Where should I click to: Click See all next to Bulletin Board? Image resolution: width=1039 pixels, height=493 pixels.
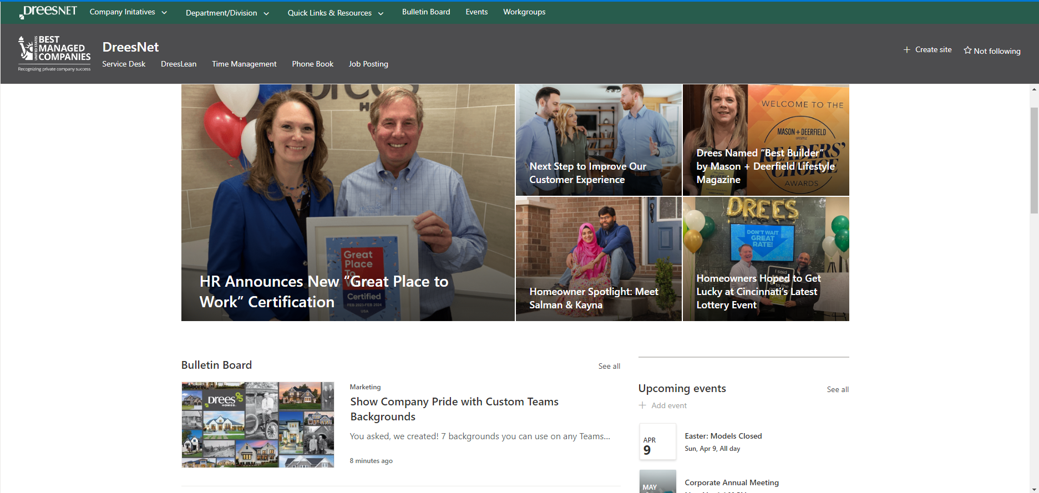pos(609,366)
